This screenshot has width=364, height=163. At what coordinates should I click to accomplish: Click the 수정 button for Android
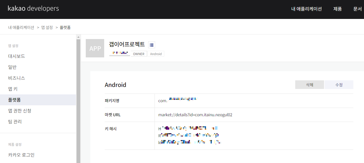point(339,85)
